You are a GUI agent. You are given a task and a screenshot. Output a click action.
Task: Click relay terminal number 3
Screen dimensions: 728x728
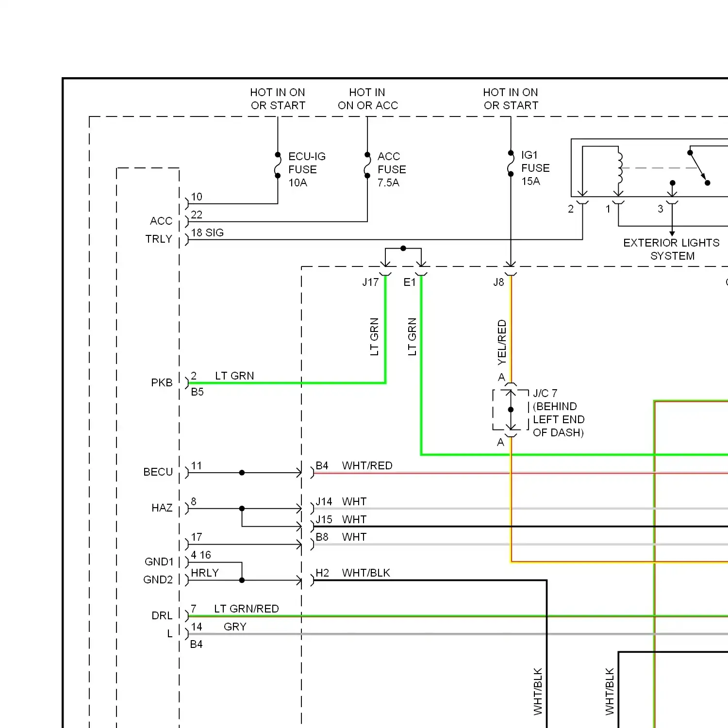[660, 209]
